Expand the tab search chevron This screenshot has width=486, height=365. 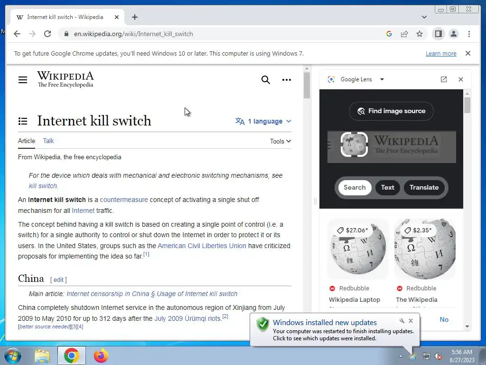pyautogui.click(x=424, y=17)
